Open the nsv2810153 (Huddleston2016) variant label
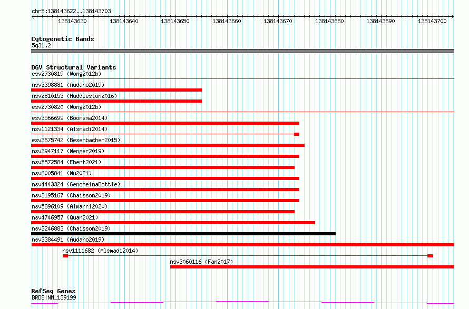Screen dimensions: 469x309 pyautogui.click(x=74, y=96)
